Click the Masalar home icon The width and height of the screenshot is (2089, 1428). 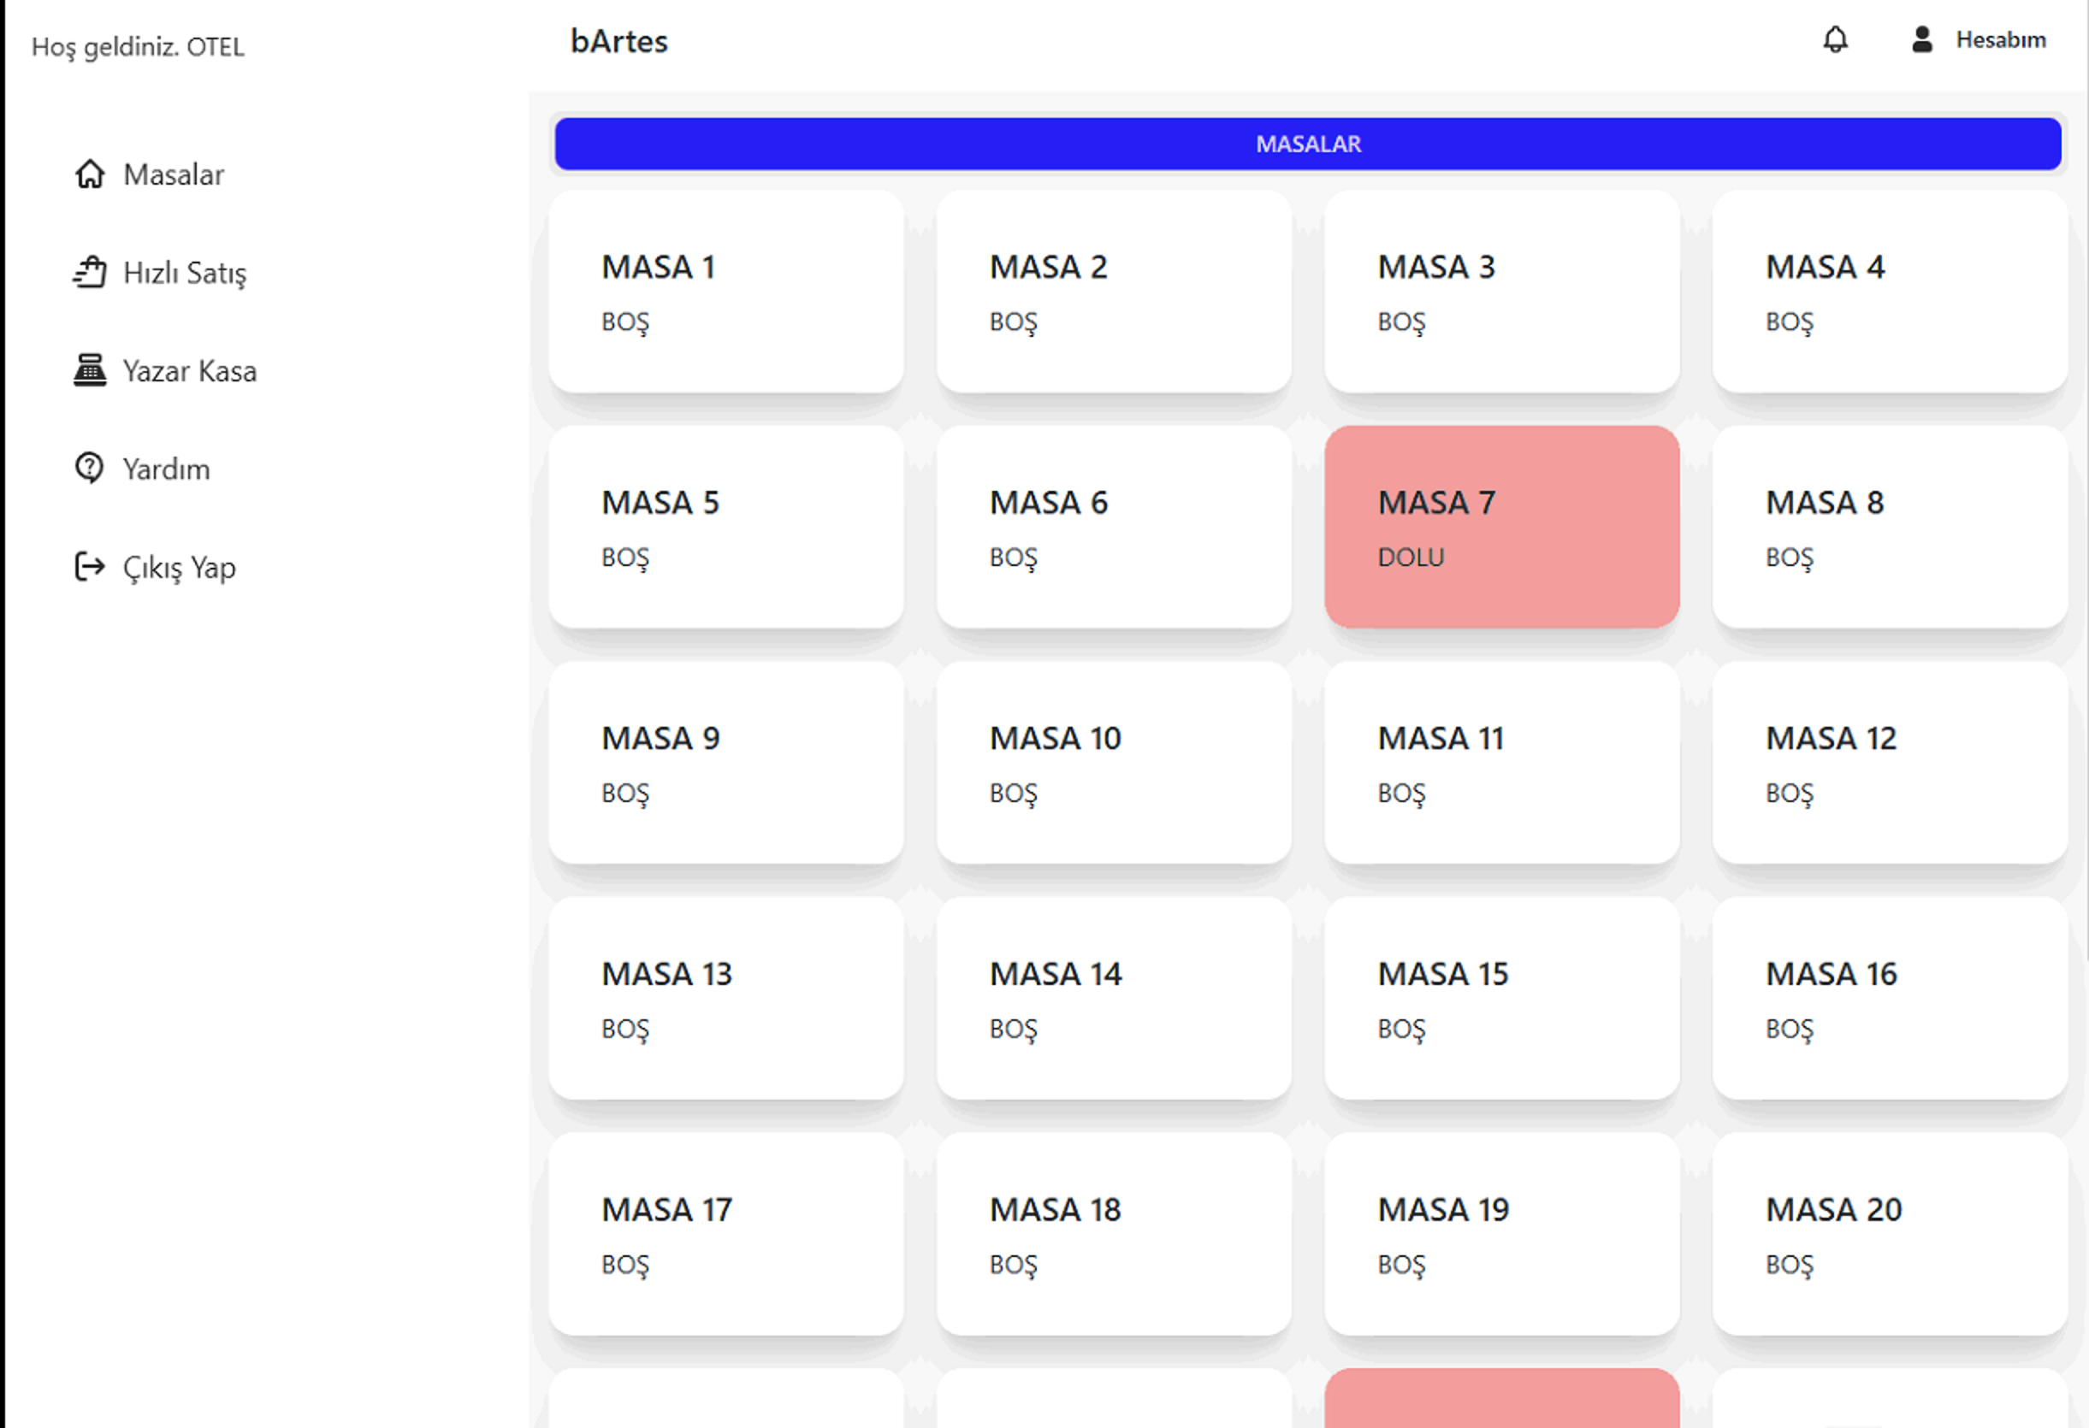pyautogui.click(x=90, y=174)
